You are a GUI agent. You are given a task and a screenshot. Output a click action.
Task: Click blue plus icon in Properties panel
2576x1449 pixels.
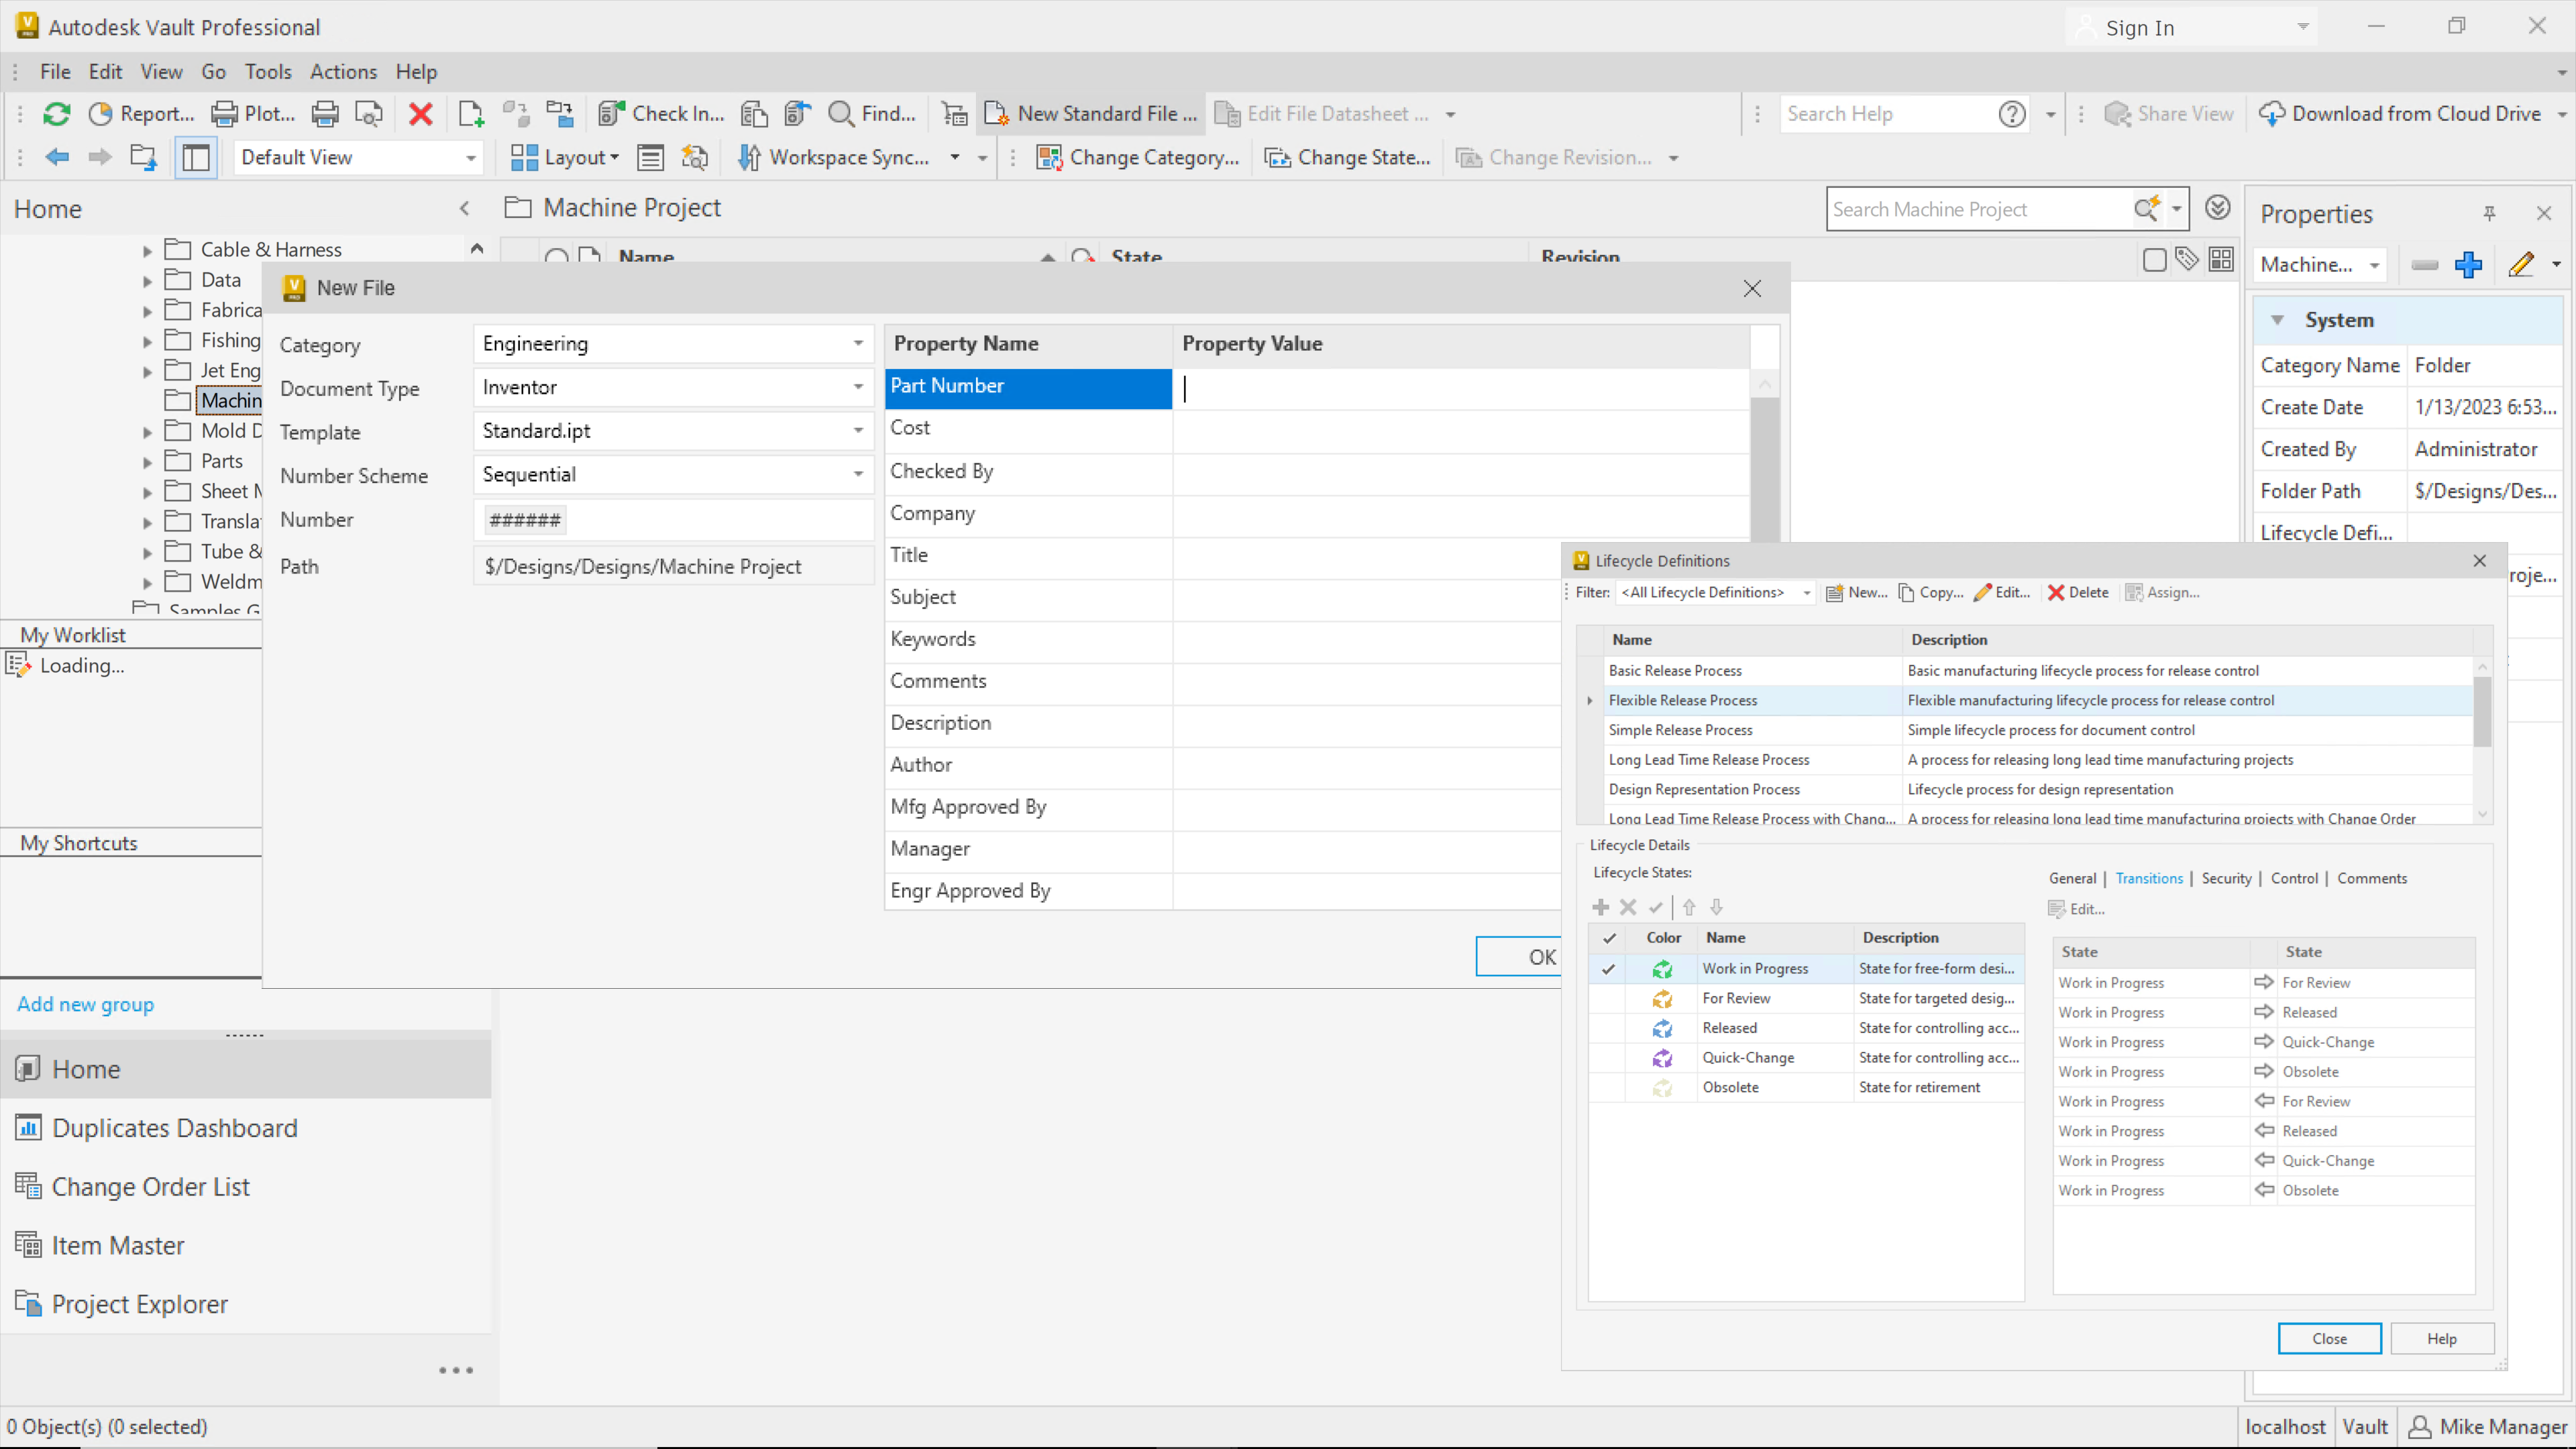[x=2468, y=265]
